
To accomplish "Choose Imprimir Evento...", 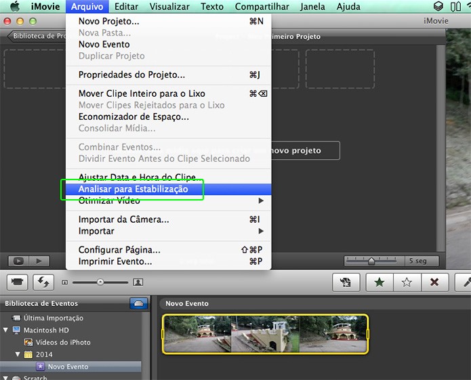I will point(169,261).
